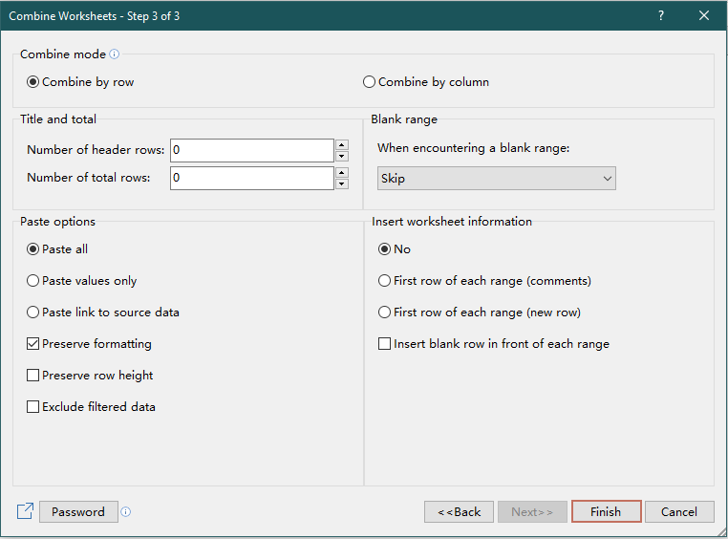Enable Insert blank row in front of each range
The height and width of the screenshot is (539, 728).
pos(385,344)
